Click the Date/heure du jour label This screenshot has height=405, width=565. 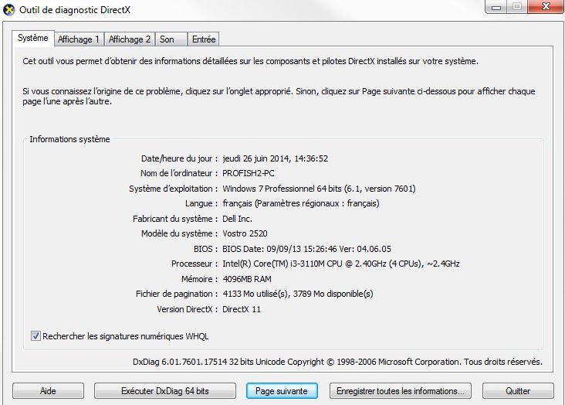tap(179, 158)
